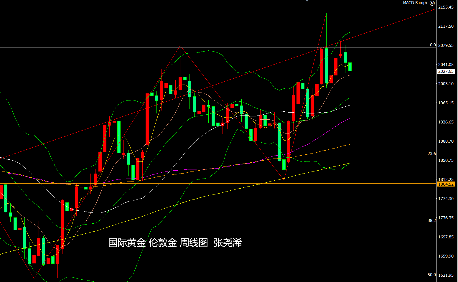Click the 1621.95 price scale value

pyautogui.click(x=446, y=275)
